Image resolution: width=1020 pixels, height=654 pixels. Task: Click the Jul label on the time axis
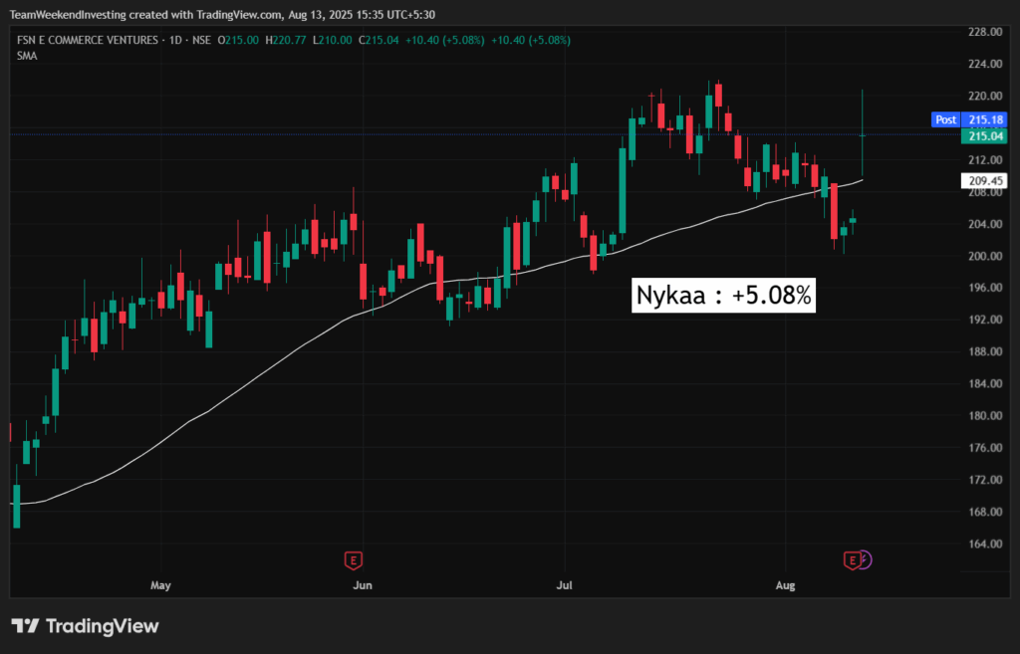pyautogui.click(x=564, y=585)
